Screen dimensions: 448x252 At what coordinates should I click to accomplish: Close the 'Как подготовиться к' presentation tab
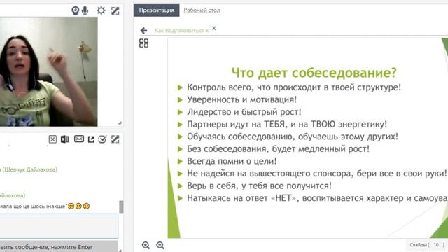pyautogui.click(x=214, y=28)
